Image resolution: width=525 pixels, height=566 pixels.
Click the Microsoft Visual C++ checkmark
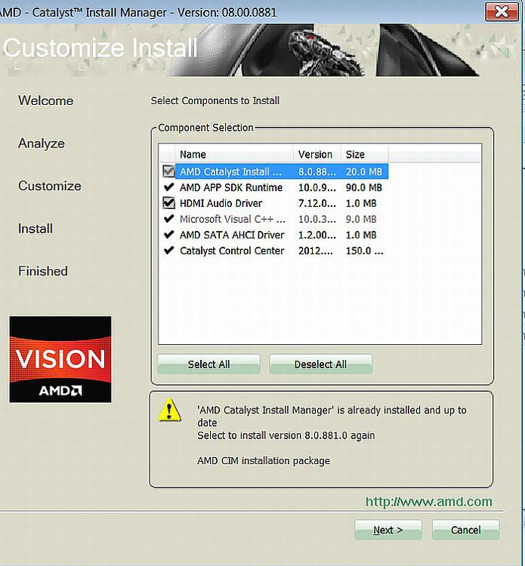(168, 219)
